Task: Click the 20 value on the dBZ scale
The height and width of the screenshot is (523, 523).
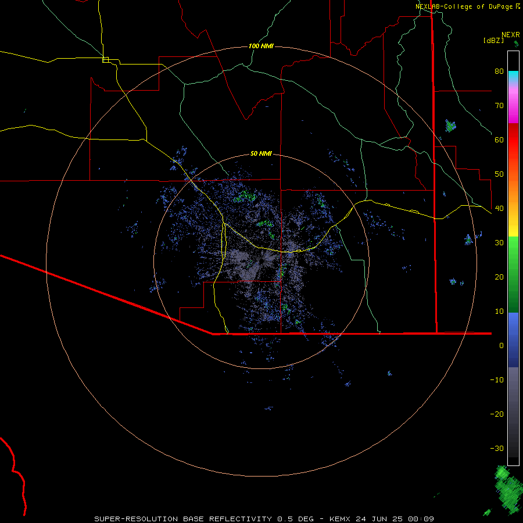Action: pos(499,277)
